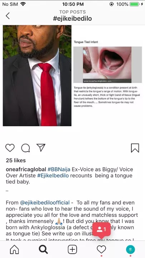The image size is (145, 258).
Task: Open oneafricaglobal profile
Action: click(x=26, y=169)
